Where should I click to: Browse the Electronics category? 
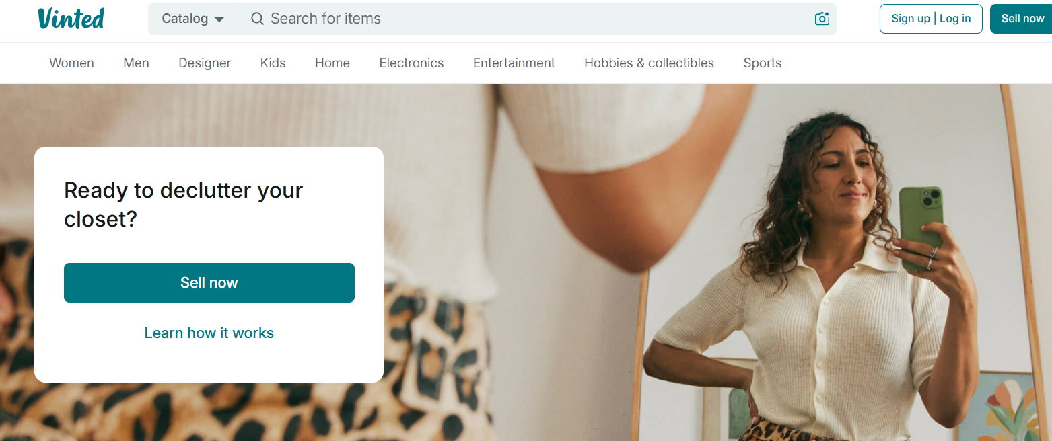411,63
